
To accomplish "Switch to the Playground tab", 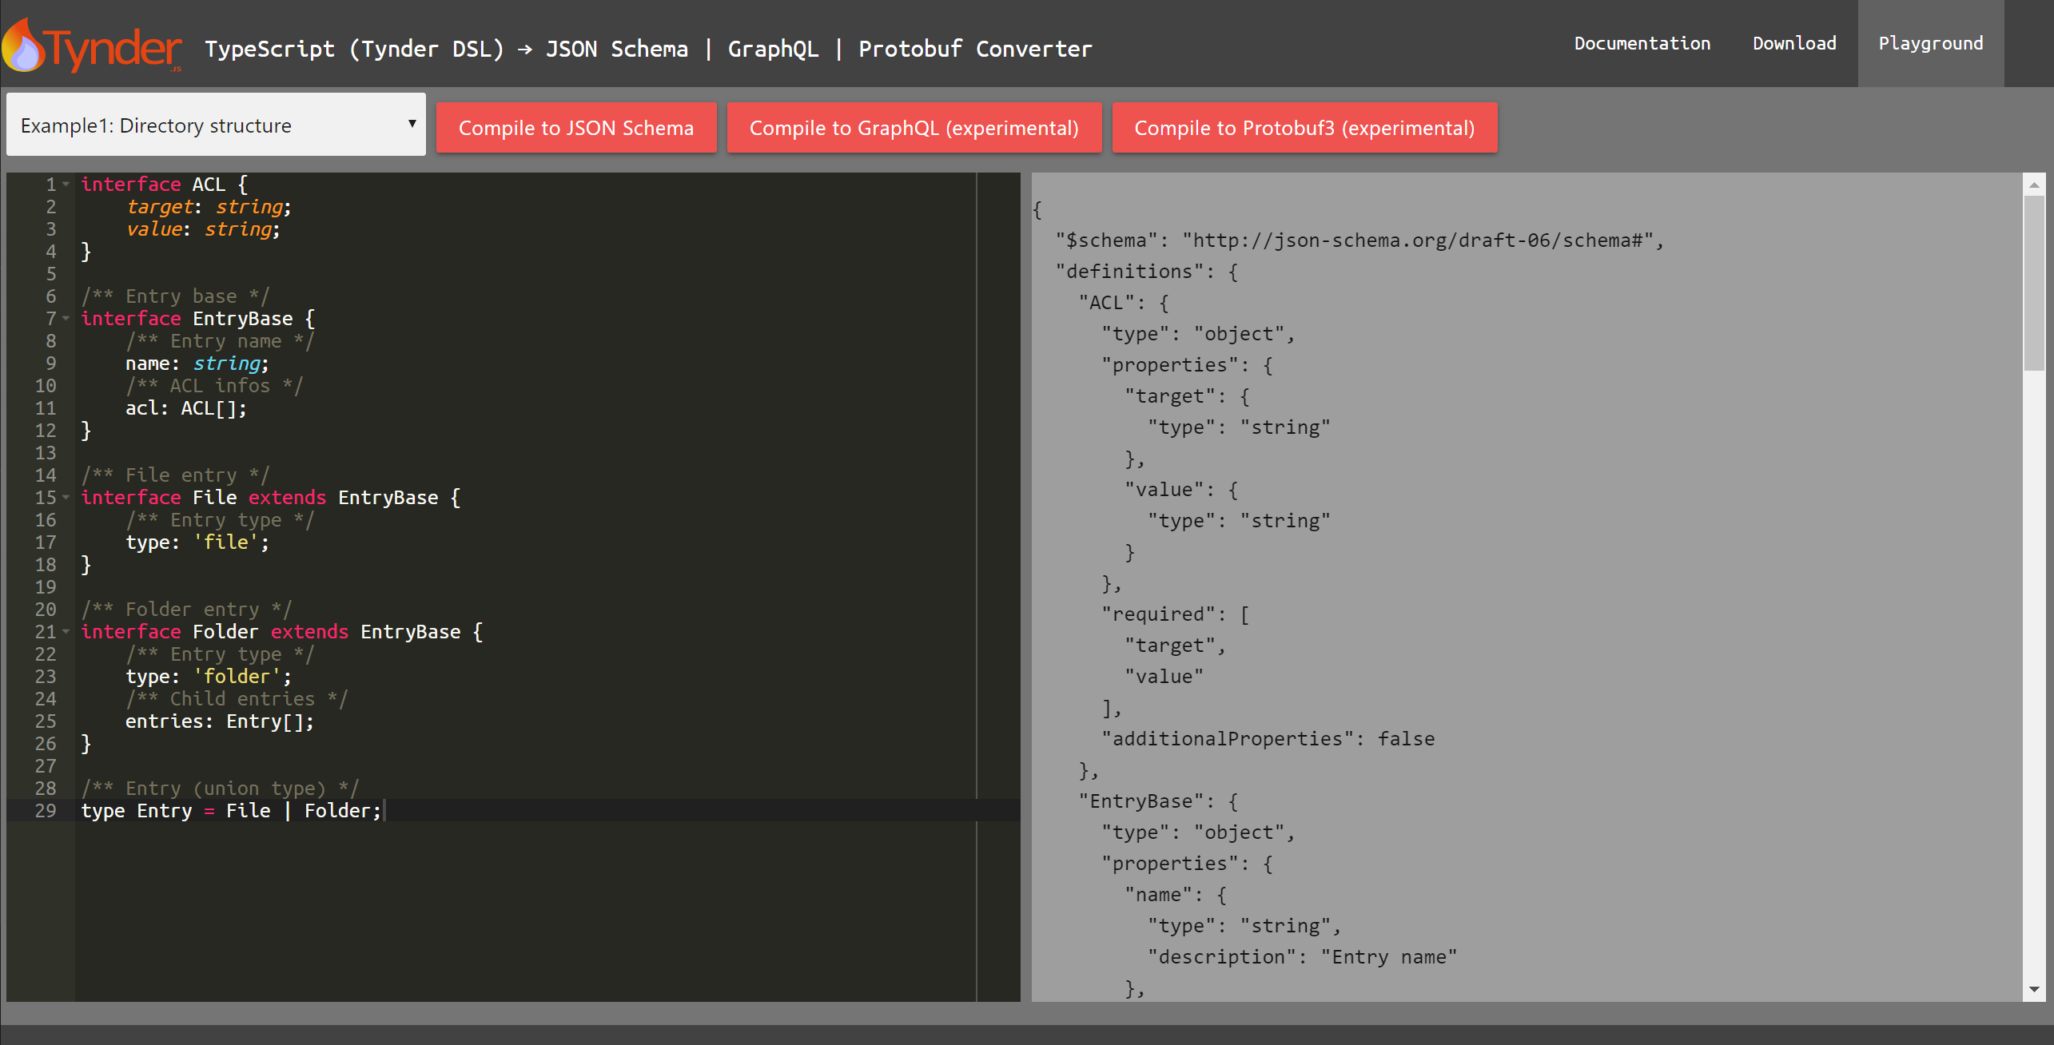I will pyautogui.click(x=1930, y=43).
